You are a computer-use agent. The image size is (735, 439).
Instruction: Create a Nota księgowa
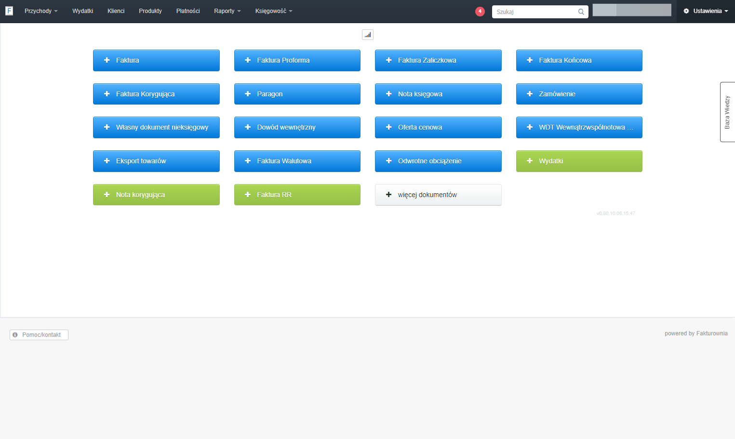coord(438,94)
